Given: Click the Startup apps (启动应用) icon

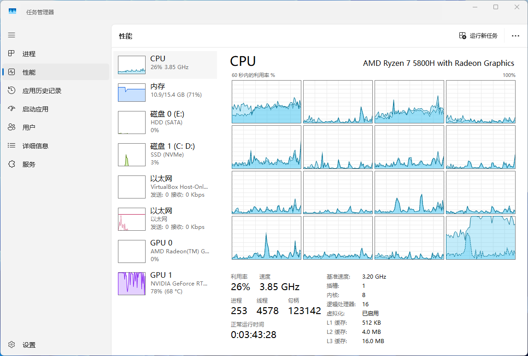Looking at the screenshot, I should (x=12, y=109).
